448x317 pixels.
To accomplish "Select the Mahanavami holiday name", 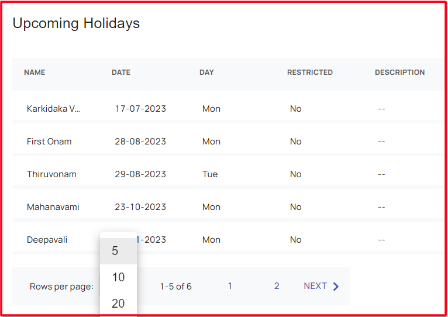I will 53,207.
